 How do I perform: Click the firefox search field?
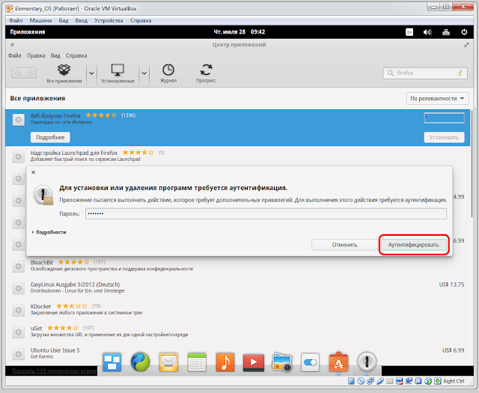425,73
